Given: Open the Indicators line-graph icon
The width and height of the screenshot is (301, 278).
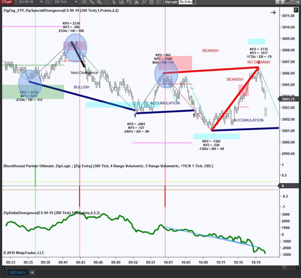Looking at the screenshot, I should click(x=144, y=2).
